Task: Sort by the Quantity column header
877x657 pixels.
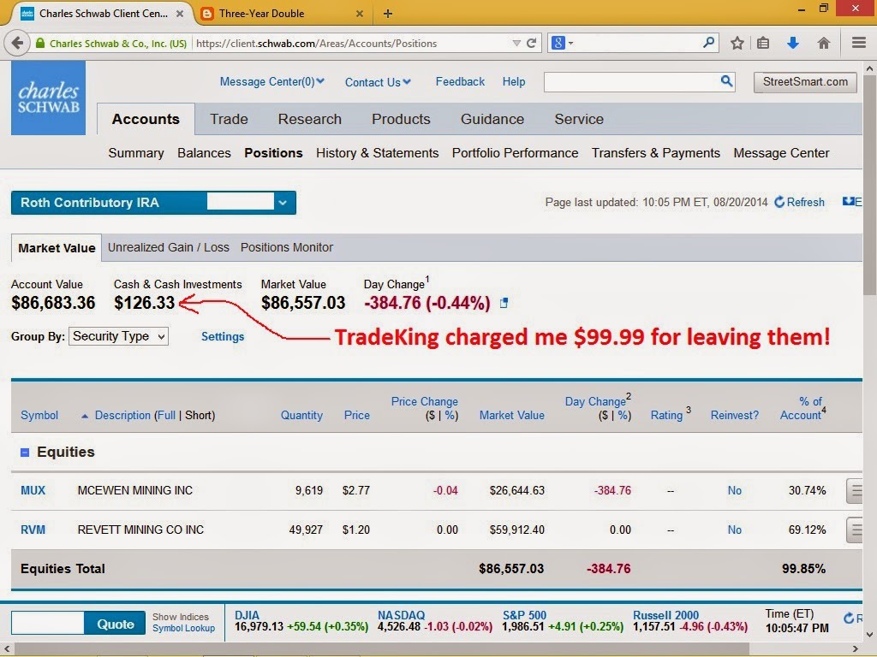Action: (301, 416)
